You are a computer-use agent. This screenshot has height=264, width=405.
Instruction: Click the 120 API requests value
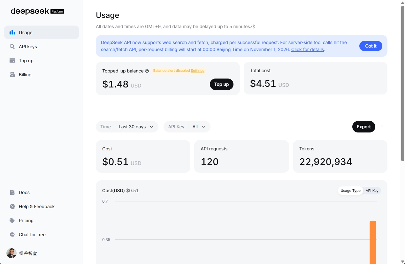point(210,162)
